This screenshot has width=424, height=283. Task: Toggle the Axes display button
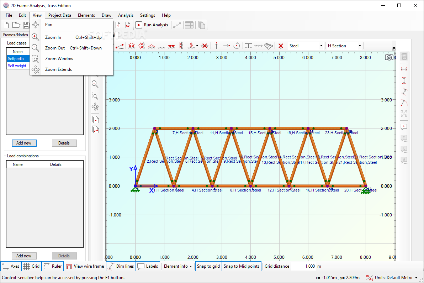(11, 266)
